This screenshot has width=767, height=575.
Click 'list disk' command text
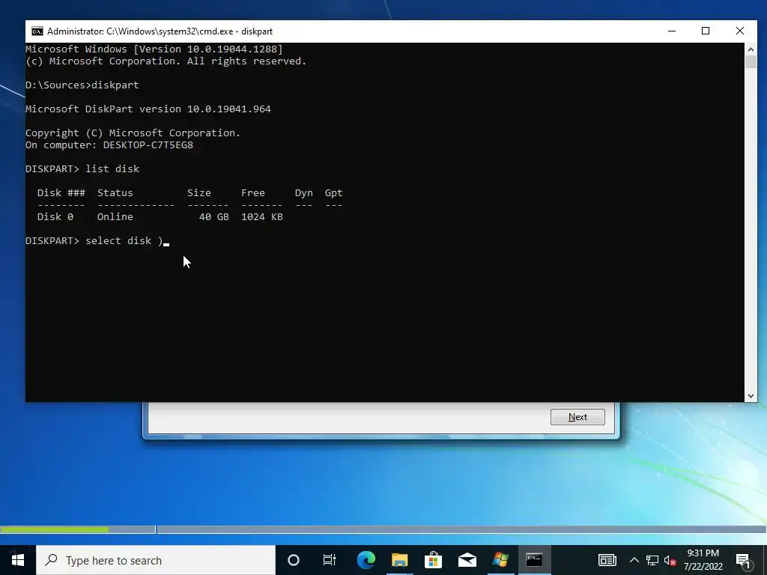[x=112, y=168]
